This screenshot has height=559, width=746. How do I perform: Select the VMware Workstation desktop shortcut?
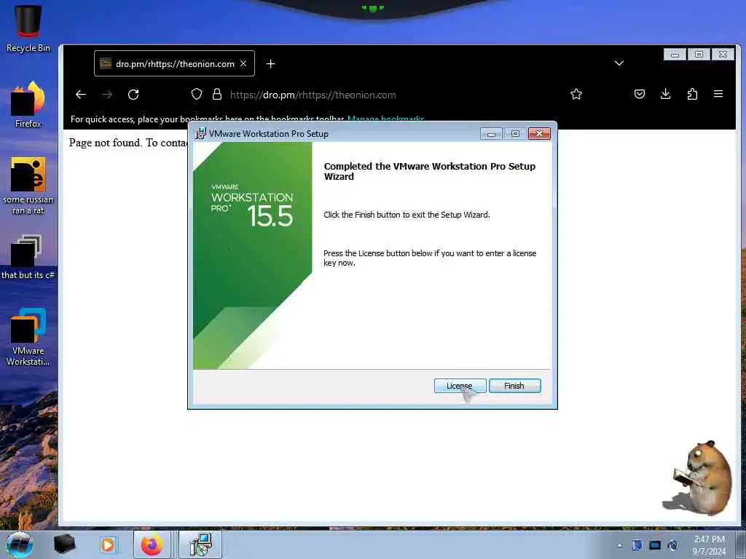[28, 337]
